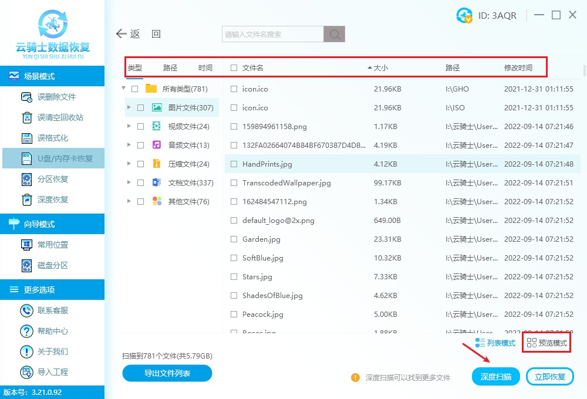Expand the 视频文件(24) tree node
The width and height of the screenshot is (587, 399).
pyautogui.click(x=129, y=126)
